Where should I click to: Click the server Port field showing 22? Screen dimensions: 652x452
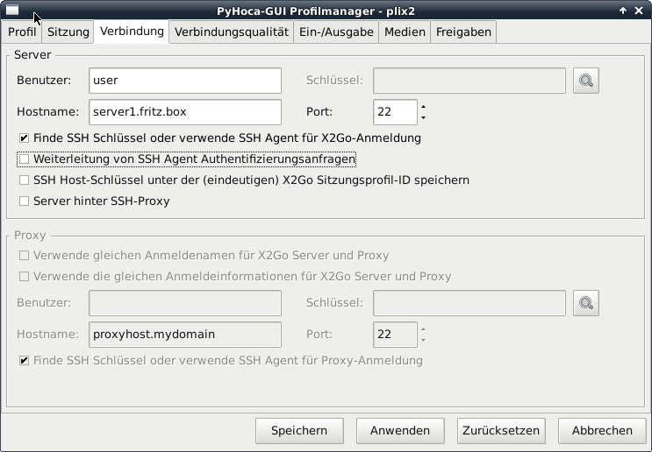pyautogui.click(x=395, y=112)
